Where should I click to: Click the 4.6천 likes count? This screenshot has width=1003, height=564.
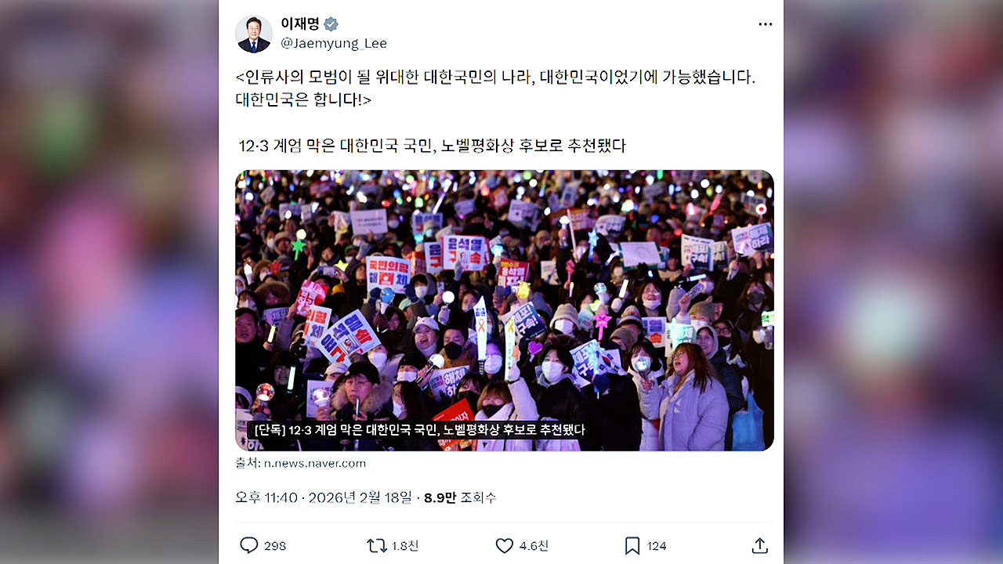(x=534, y=546)
